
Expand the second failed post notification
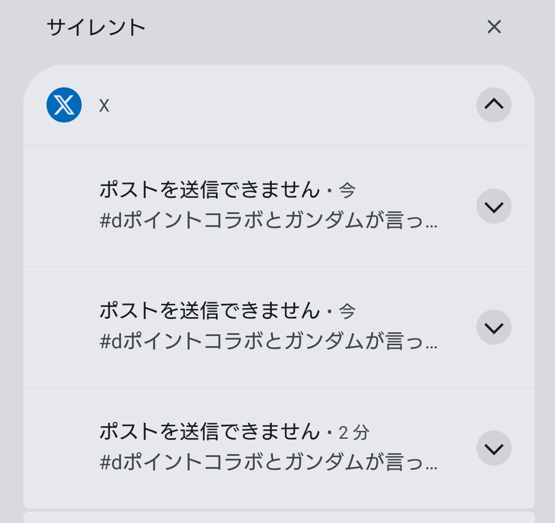494,327
